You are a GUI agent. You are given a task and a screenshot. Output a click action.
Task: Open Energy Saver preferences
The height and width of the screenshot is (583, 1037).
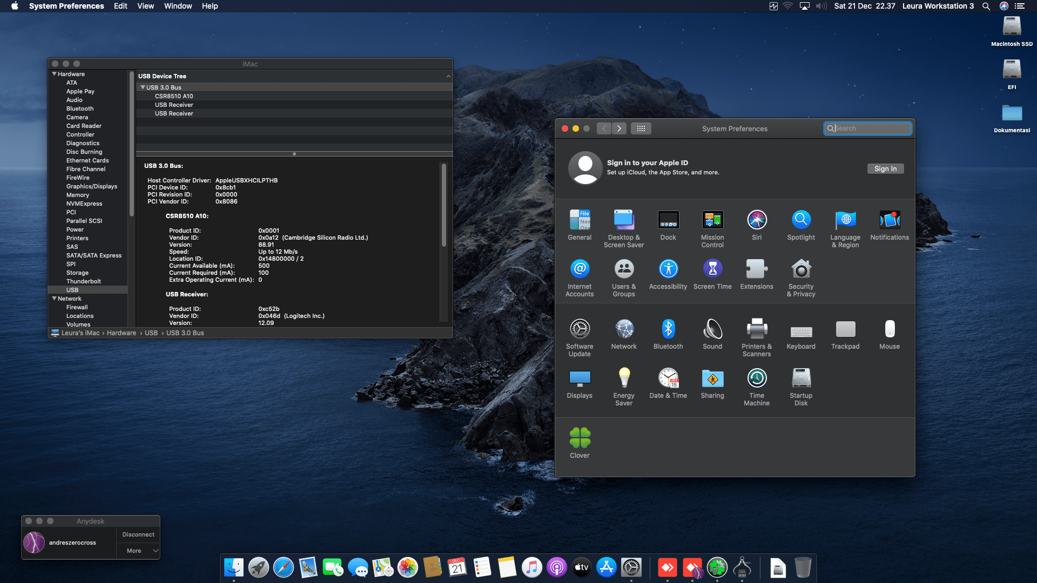point(624,378)
